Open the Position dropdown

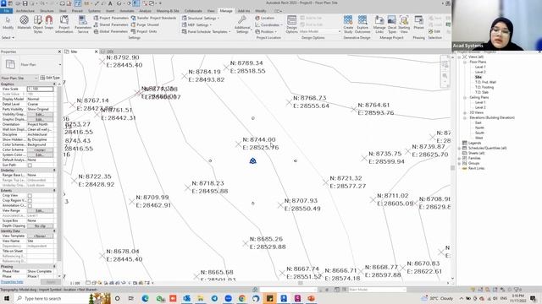pyautogui.click(x=265, y=31)
